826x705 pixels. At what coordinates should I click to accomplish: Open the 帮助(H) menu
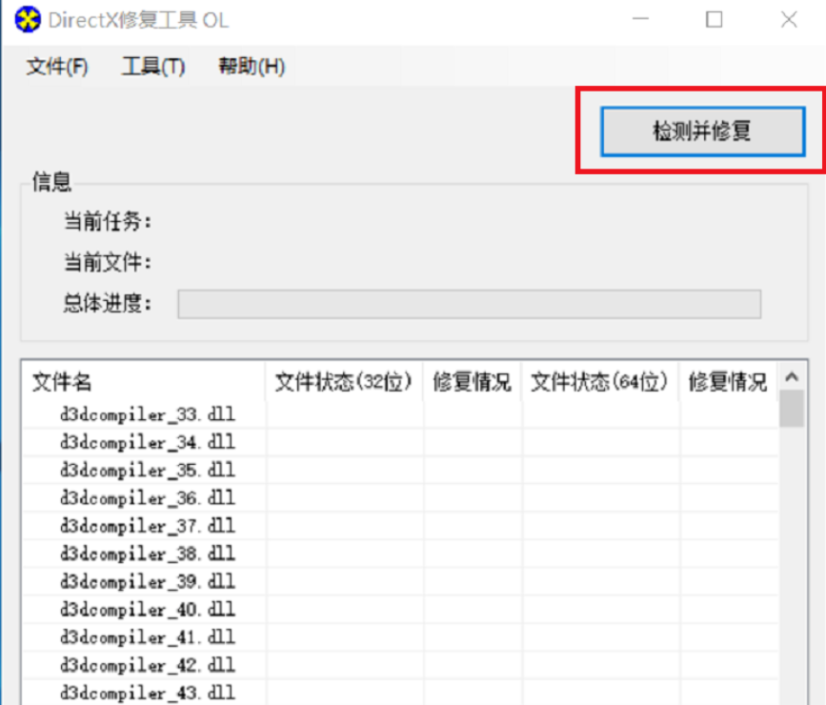pos(251,67)
